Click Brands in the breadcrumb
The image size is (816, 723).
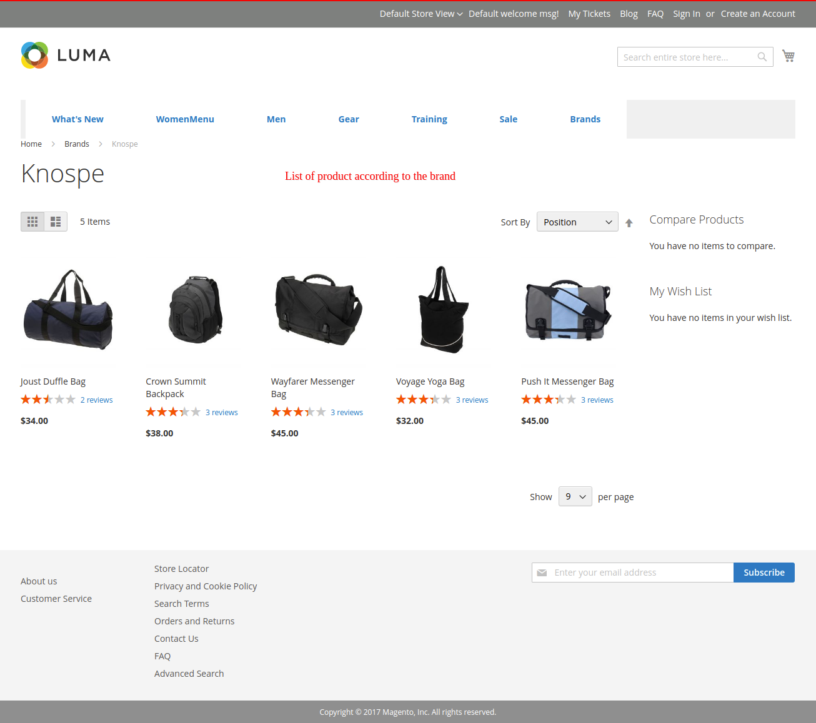(x=77, y=144)
